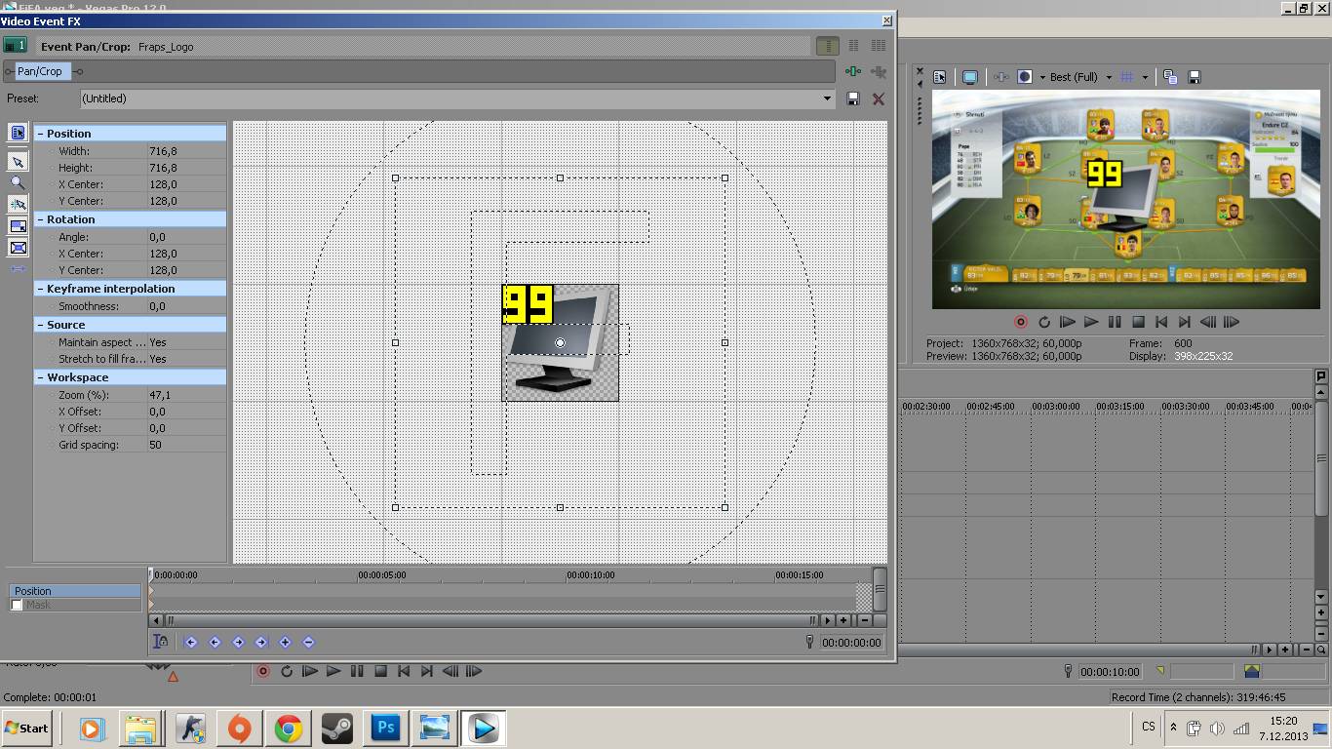Remove selected plug-in icon
1332x749 pixels.
point(879,71)
